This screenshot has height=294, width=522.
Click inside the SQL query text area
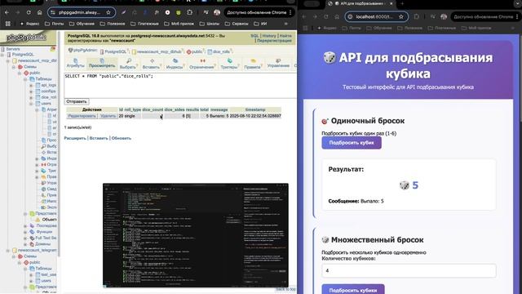[x=180, y=85]
